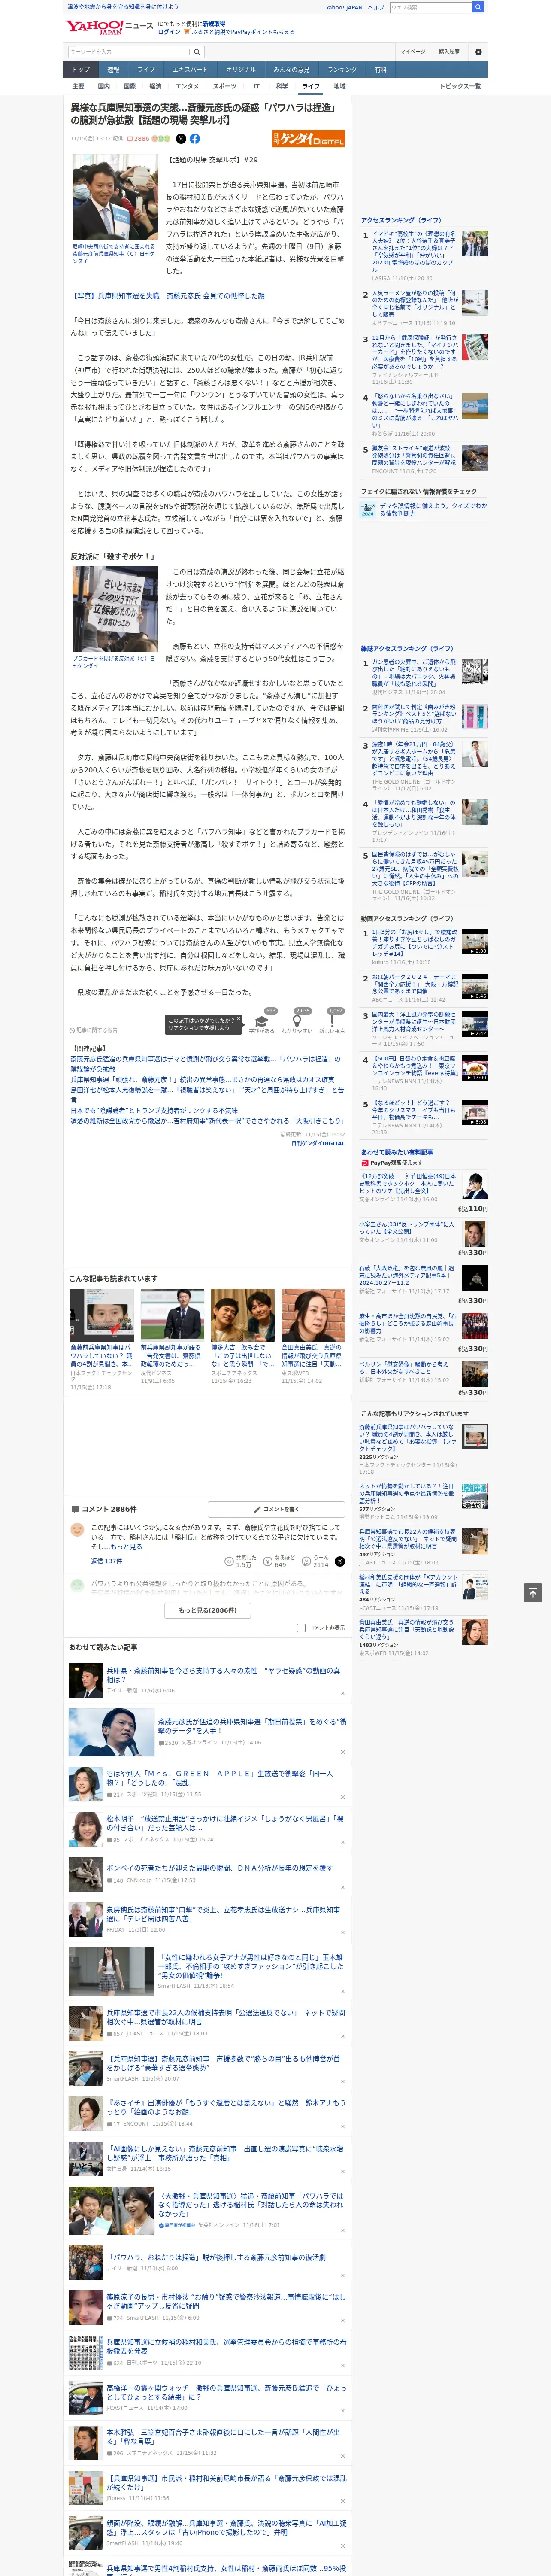Open the article's main photo thumbnail
This screenshot has height=2576, width=551.
115,198
